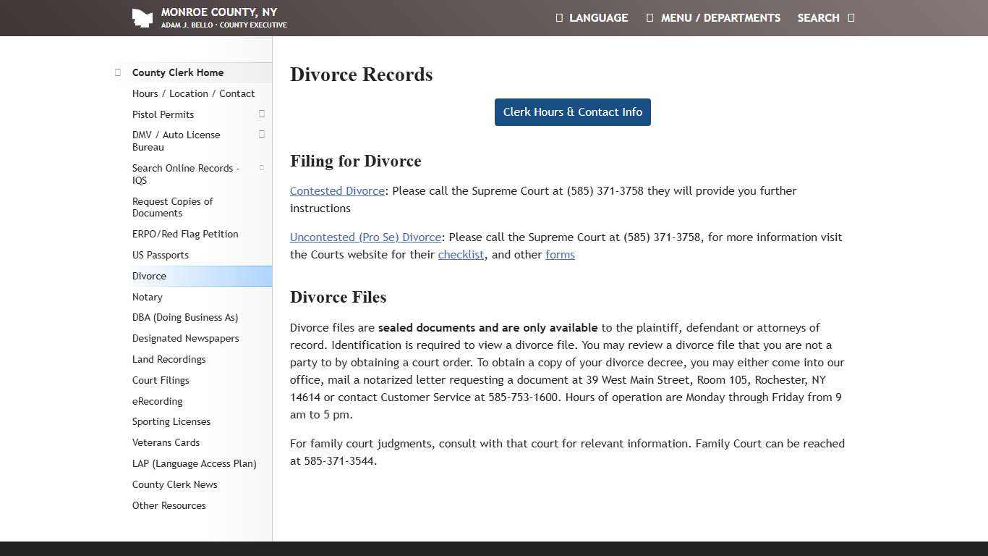Open the checklist link

pos(461,254)
